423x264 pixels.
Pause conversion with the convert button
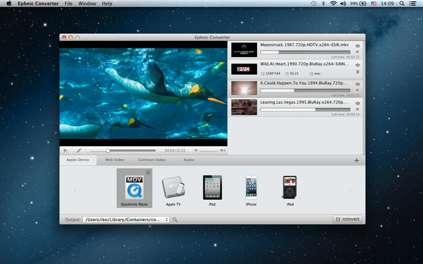[347, 219]
